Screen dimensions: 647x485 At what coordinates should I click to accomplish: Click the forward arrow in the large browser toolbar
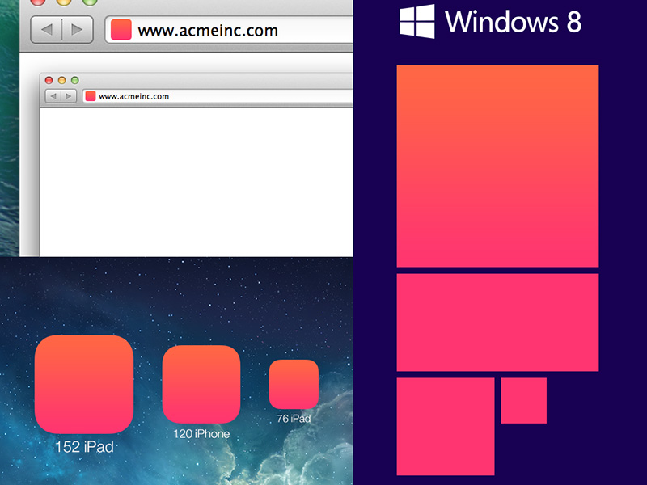pyautogui.click(x=76, y=30)
